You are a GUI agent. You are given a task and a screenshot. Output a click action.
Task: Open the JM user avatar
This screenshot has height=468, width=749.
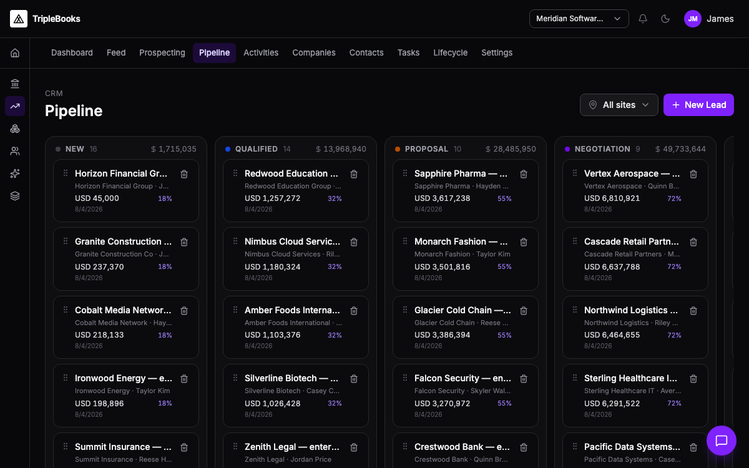point(693,19)
